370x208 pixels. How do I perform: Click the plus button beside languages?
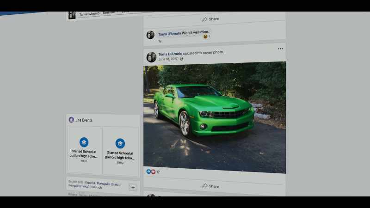[x=133, y=187]
